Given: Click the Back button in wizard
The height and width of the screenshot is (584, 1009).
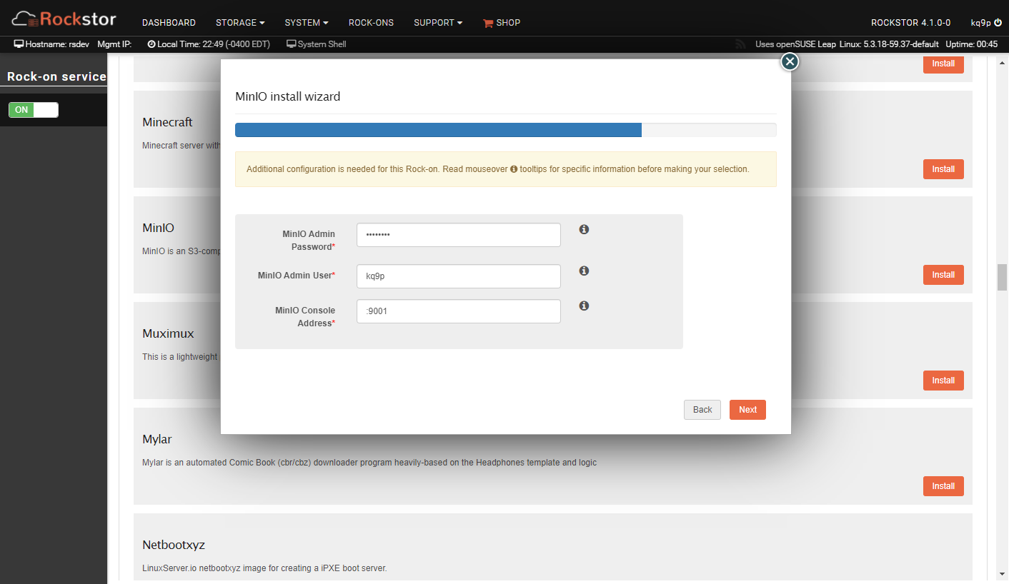Looking at the screenshot, I should (x=702, y=410).
